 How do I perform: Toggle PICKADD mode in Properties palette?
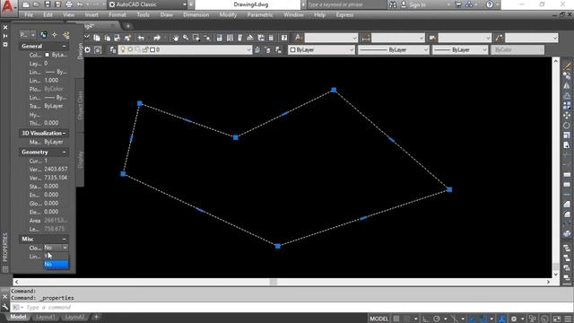[x=44, y=35]
